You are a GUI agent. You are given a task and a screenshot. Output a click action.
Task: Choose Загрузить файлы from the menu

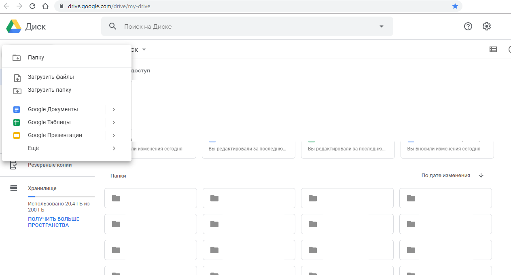[x=51, y=77]
